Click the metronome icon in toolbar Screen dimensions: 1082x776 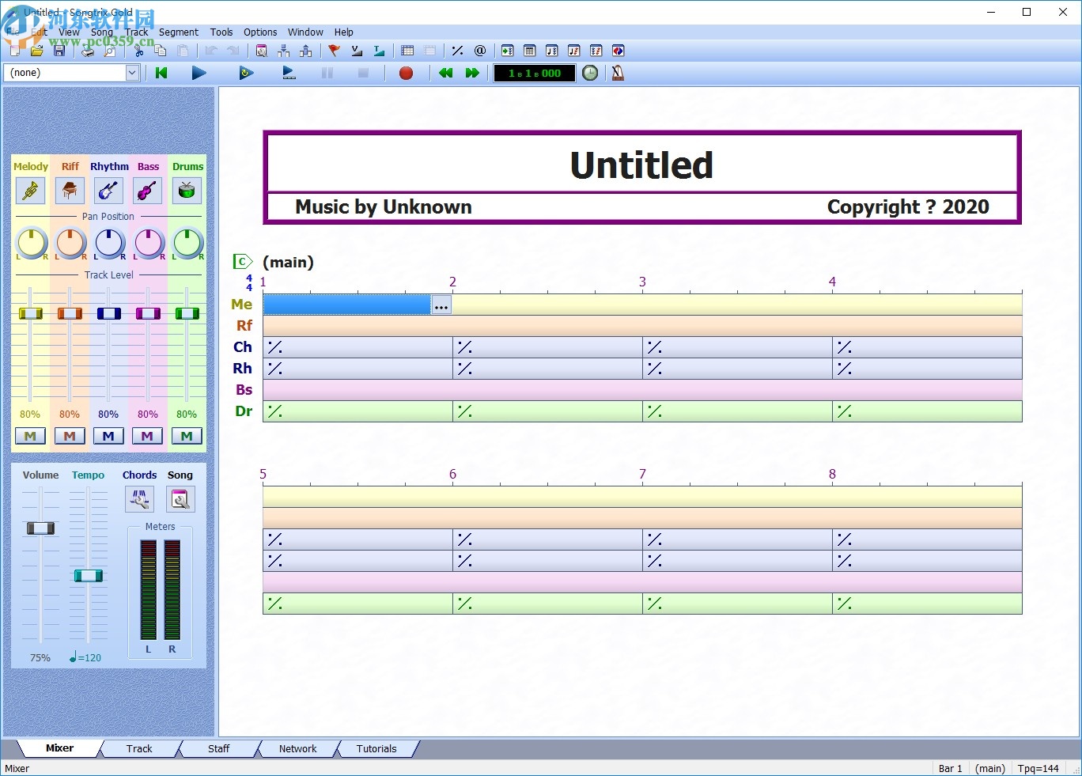(618, 73)
